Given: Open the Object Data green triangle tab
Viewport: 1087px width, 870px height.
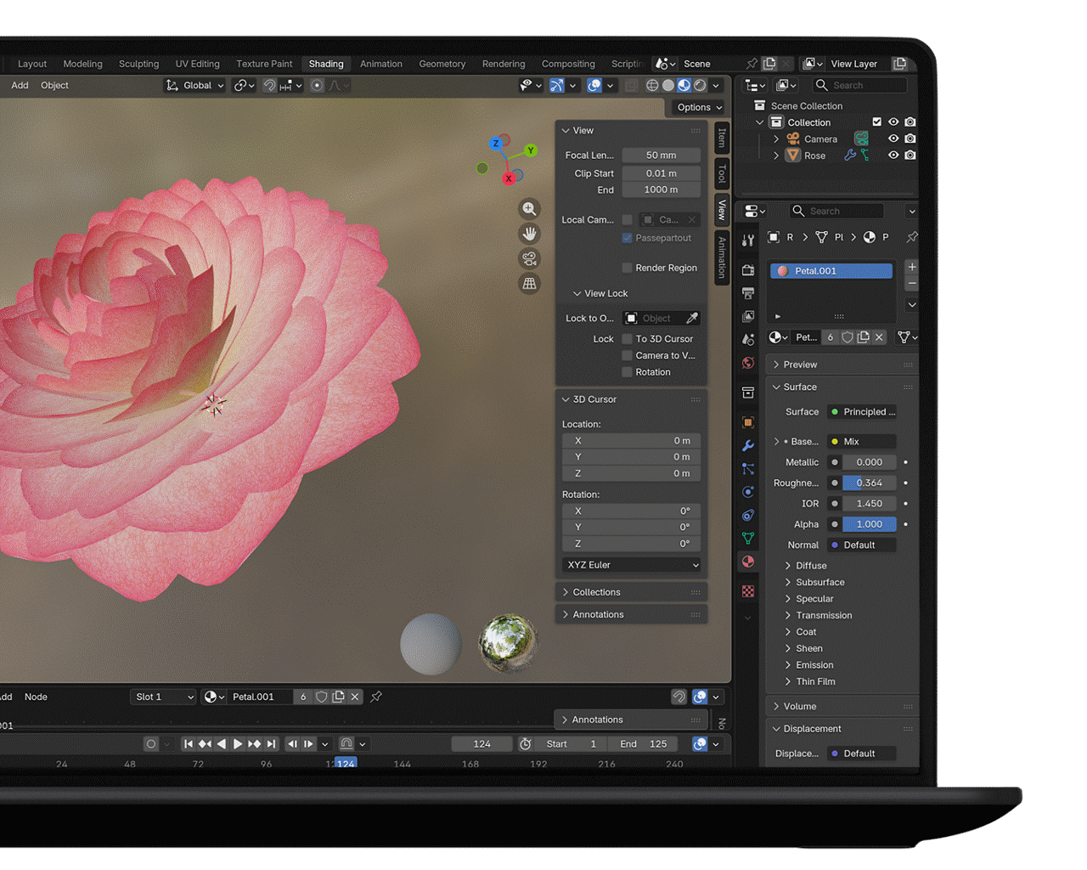Looking at the screenshot, I should 748,538.
